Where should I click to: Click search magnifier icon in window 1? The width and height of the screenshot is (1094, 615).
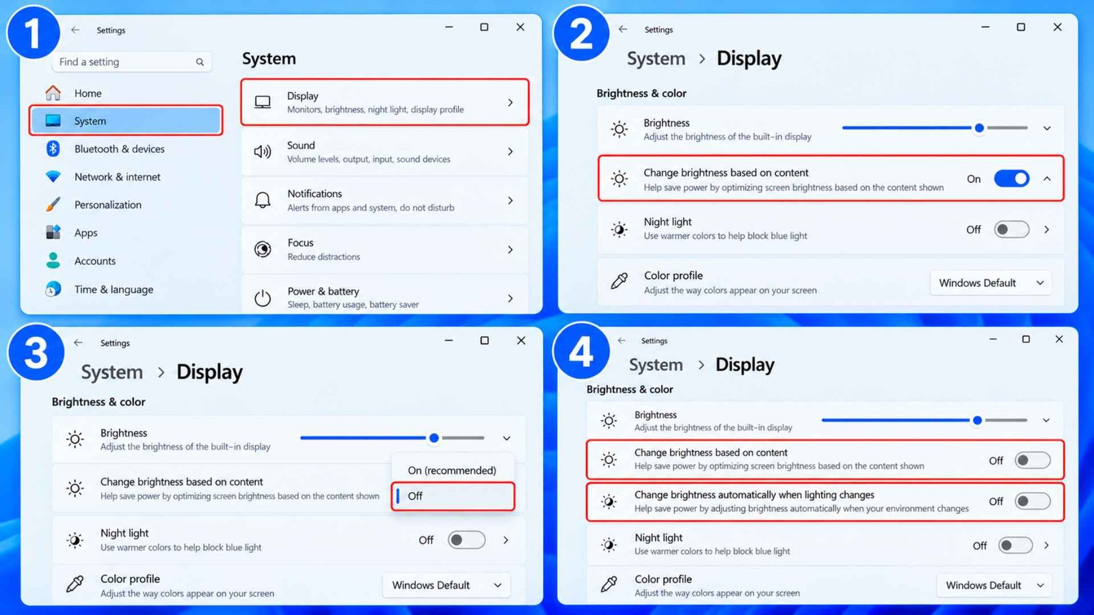pos(200,62)
